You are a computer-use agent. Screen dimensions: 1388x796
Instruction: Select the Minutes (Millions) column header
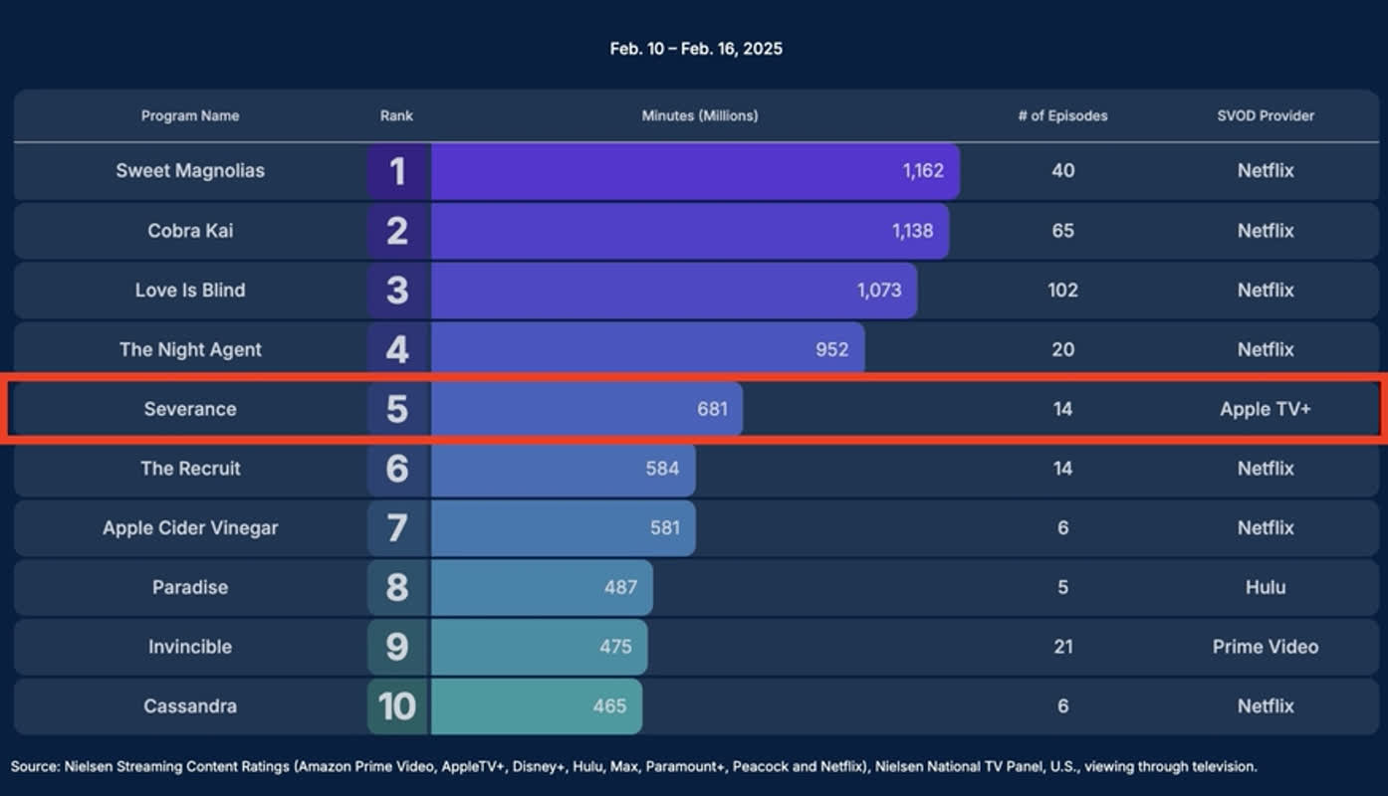point(699,115)
